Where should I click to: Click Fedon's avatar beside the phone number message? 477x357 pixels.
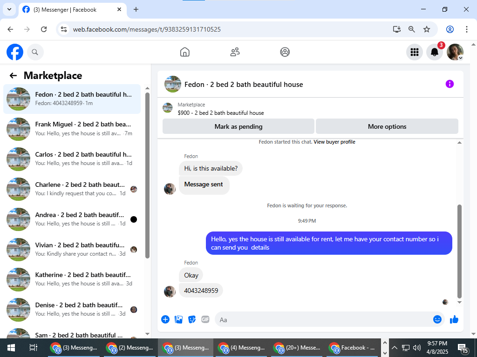pos(170,291)
